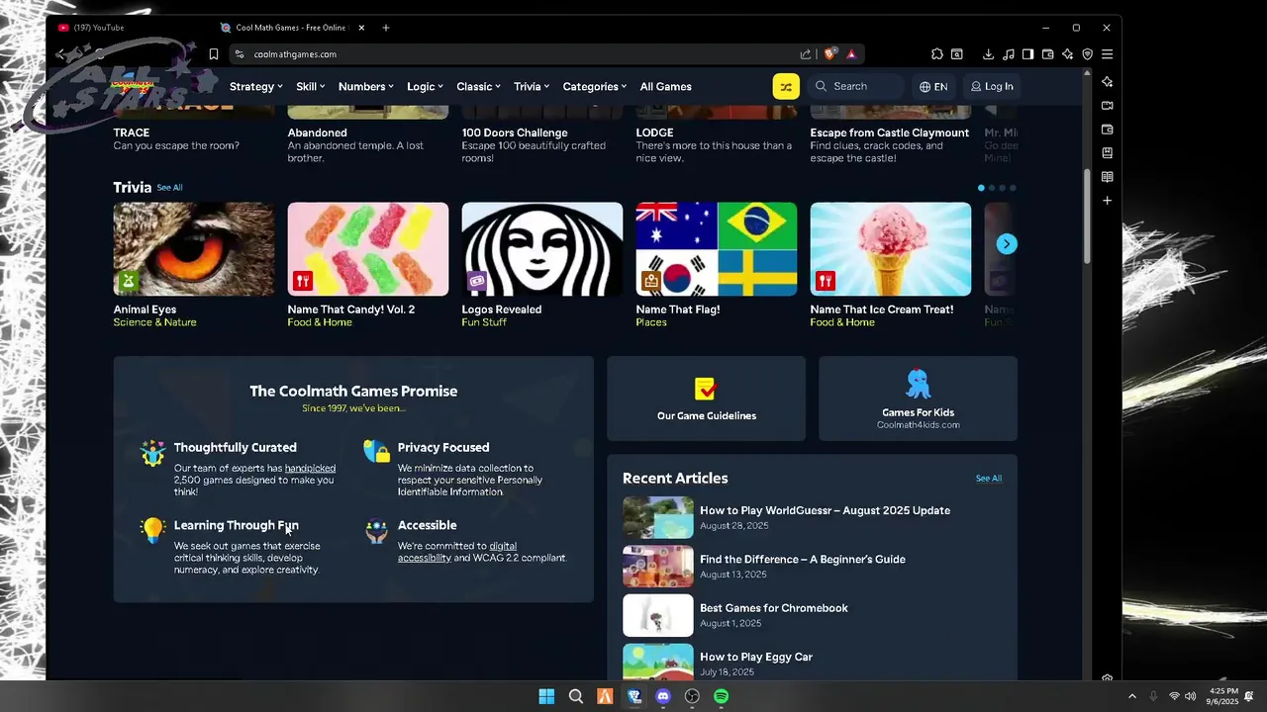Open Best Games for Chromebook article
Viewport: 1267px width, 712px height.
click(x=774, y=608)
